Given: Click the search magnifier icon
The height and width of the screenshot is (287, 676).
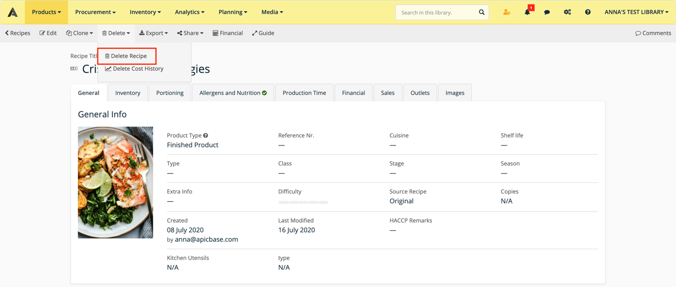Looking at the screenshot, I should tap(481, 12).
